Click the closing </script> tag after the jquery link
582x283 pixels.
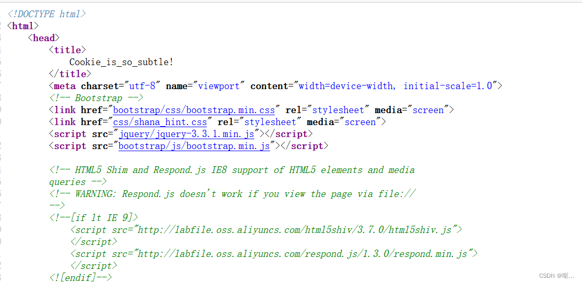tap(288, 134)
